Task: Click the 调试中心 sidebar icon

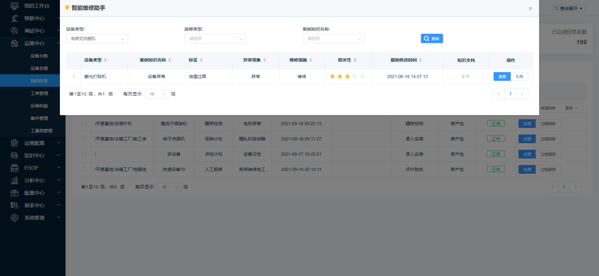Action: [x=14, y=31]
